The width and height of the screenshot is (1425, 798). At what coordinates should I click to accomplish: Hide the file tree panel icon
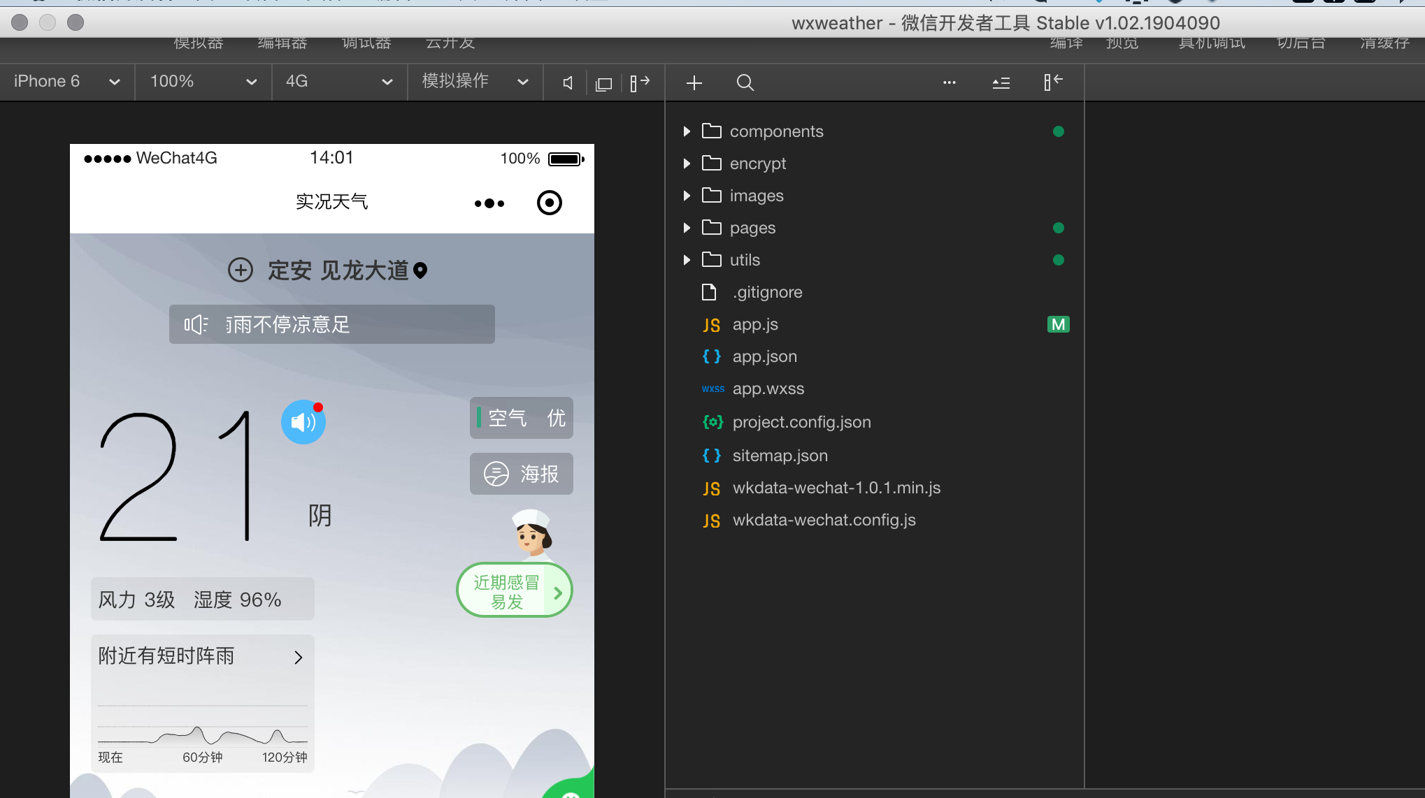tap(1052, 82)
